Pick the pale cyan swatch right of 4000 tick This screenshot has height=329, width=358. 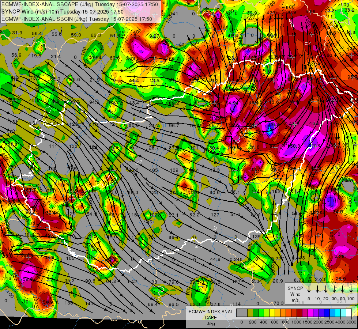tap(344, 313)
